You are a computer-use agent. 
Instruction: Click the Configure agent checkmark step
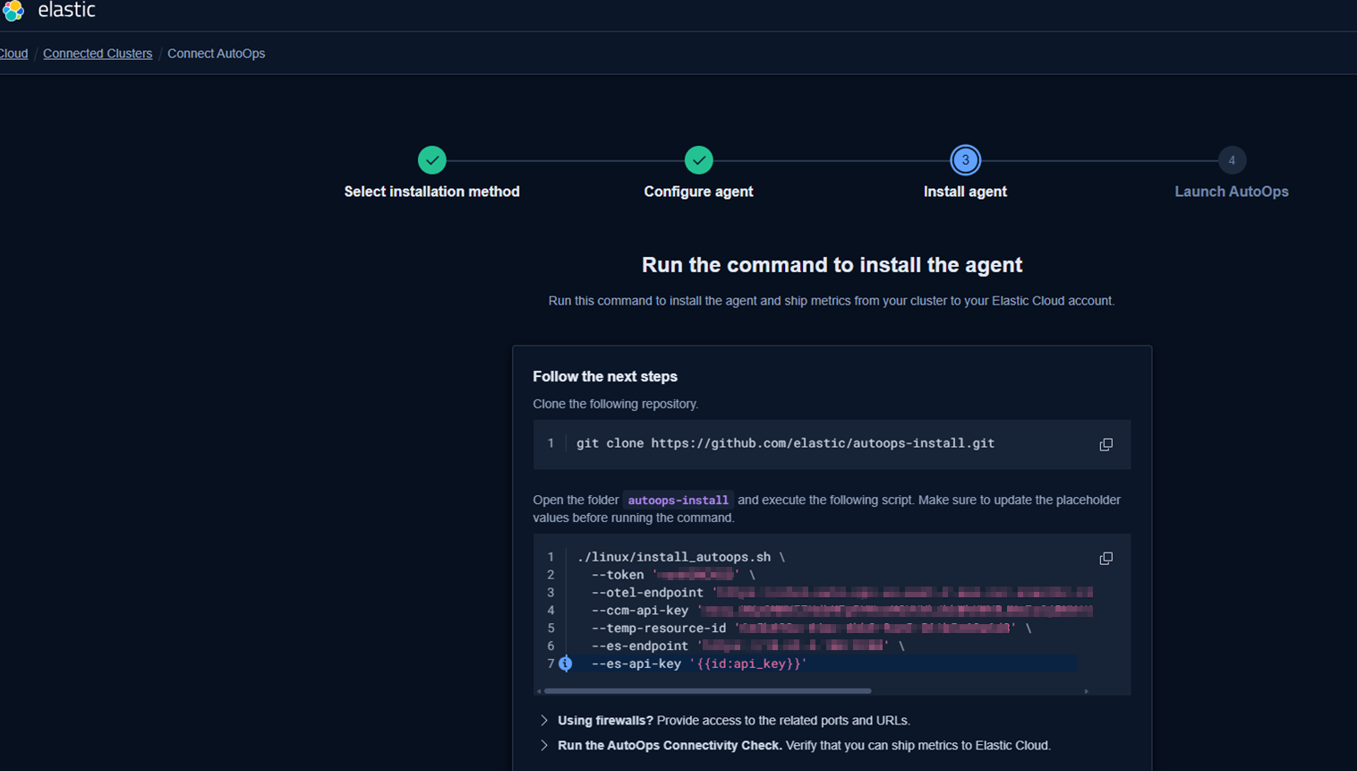pyautogui.click(x=698, y=160)
